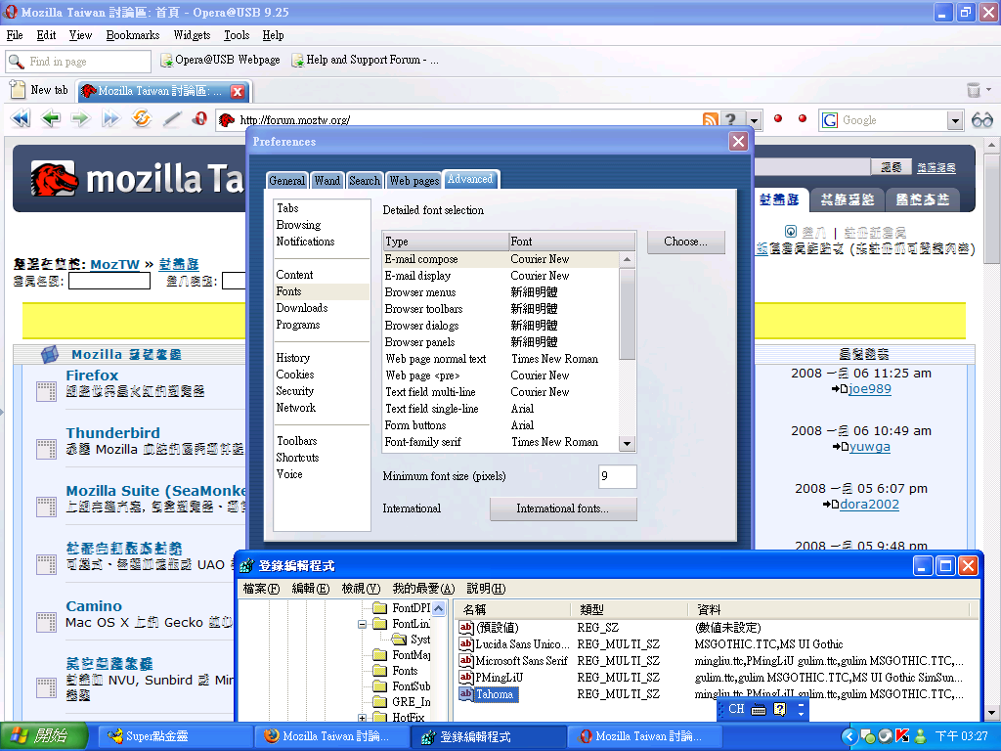
Task: Switch to the Web pages preferences tab
Action: click(x=413, y=180)
